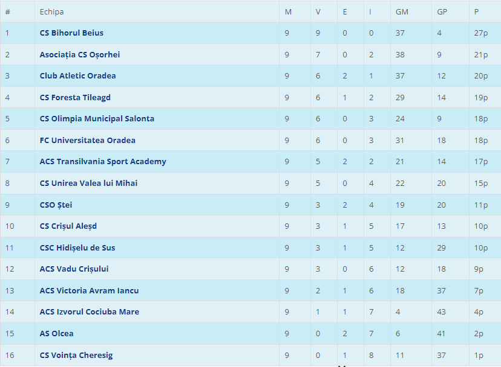Open CS Olimpia Municipal Salonta link

click(97, 118)
